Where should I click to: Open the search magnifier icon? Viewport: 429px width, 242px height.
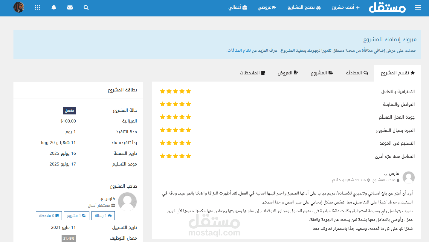click(86, 8)
